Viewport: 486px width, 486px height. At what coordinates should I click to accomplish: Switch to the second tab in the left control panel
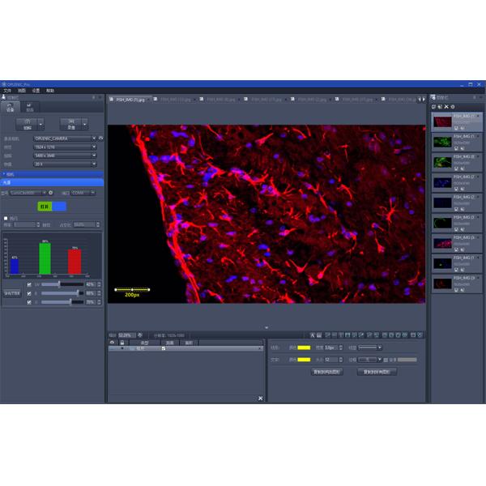click(x=29, y=107)
